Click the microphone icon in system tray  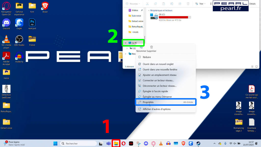click(225, 143)
